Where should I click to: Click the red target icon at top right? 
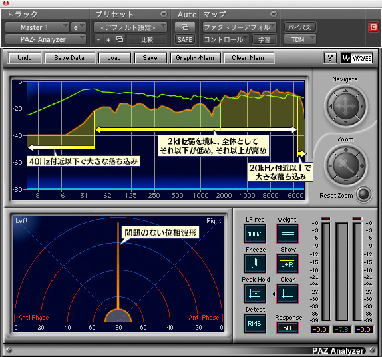(373, 27)
